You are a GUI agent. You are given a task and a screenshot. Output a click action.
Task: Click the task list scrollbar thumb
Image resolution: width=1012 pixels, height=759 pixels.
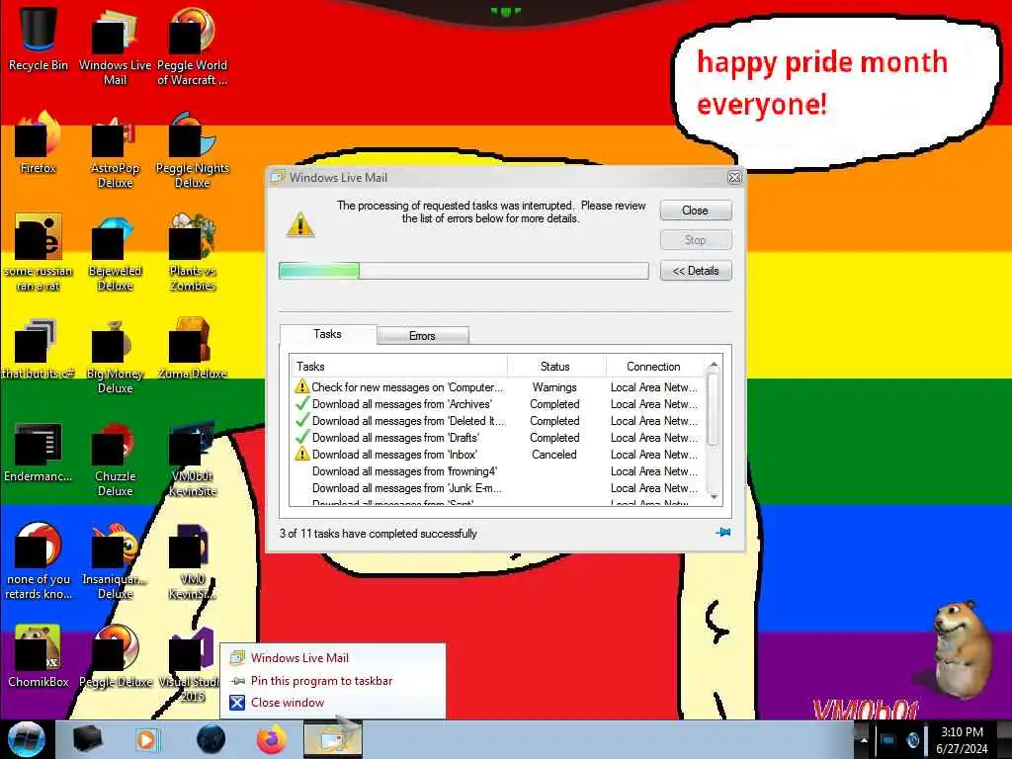(714, 409)
